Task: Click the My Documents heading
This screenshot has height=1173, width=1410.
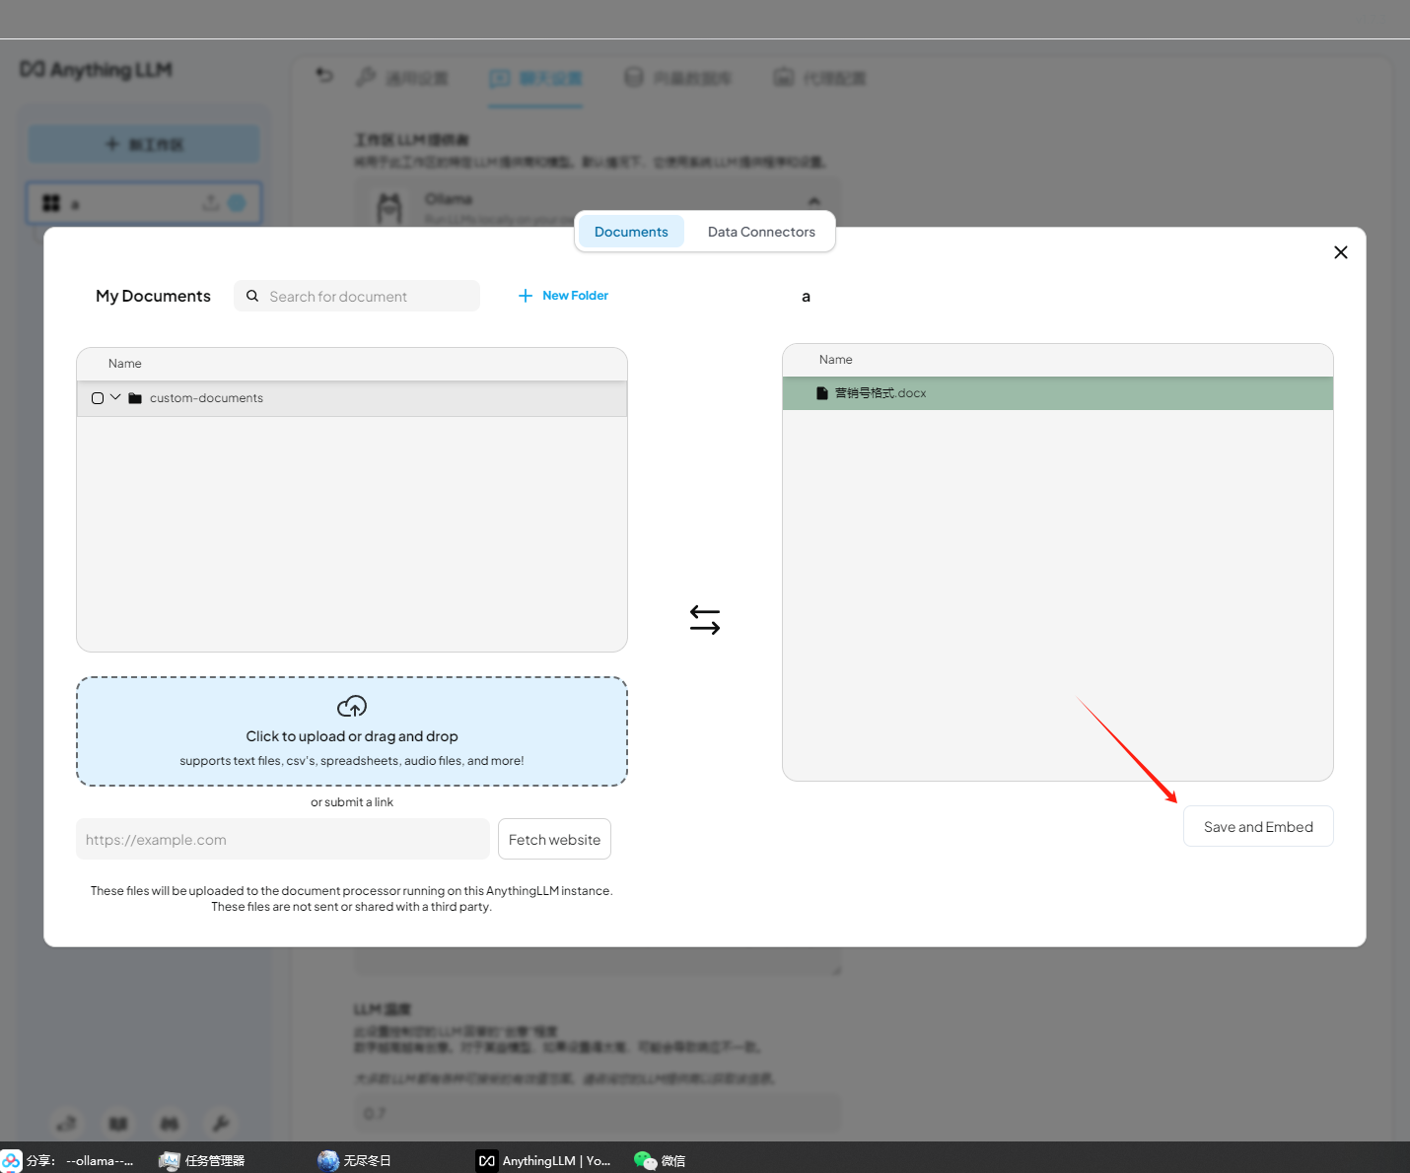Action: point(153,296)
